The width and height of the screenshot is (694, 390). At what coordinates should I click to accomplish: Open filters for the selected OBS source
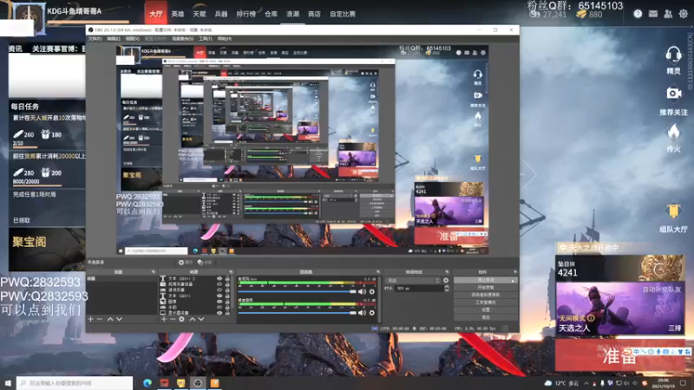click(x=205, y=263)
